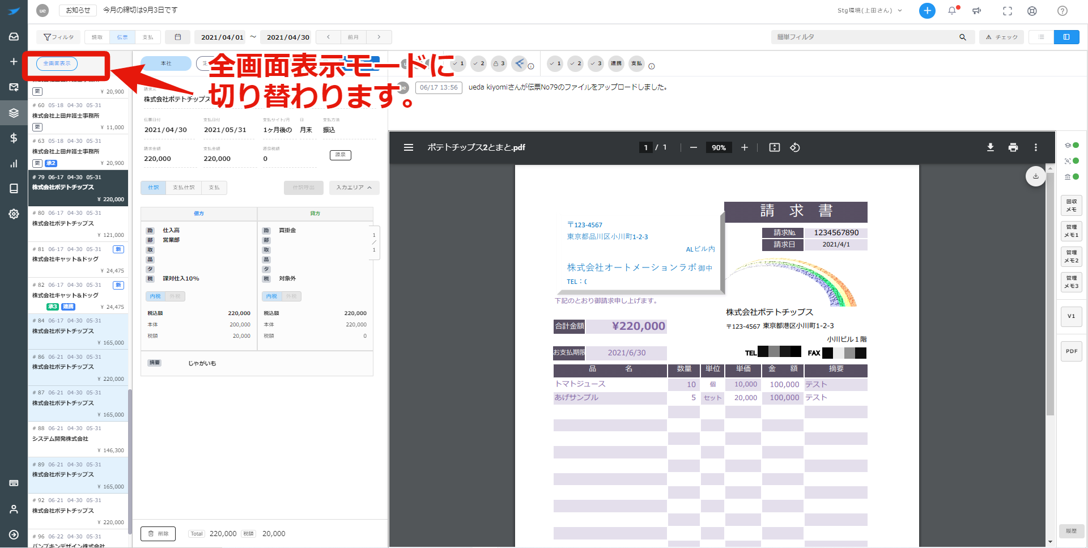Open the PDF viewer hamburger menu
Screen dimensions: 1088x548
click(409, 147)
